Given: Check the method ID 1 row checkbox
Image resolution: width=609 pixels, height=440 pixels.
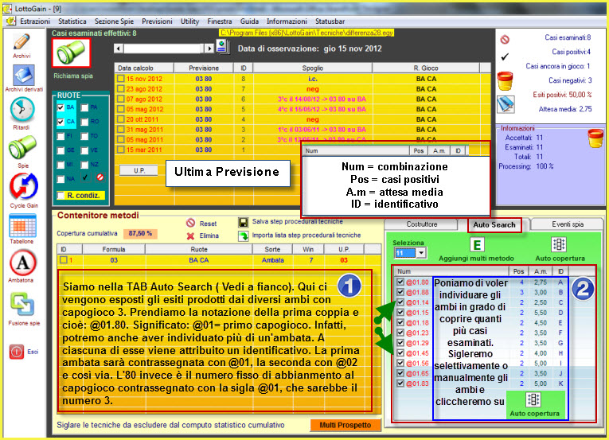Looking at the screenshot, I should tap(64, 260).
